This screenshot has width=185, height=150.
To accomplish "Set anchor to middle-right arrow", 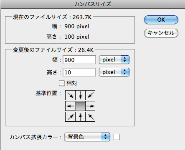I will coord(90,106).
